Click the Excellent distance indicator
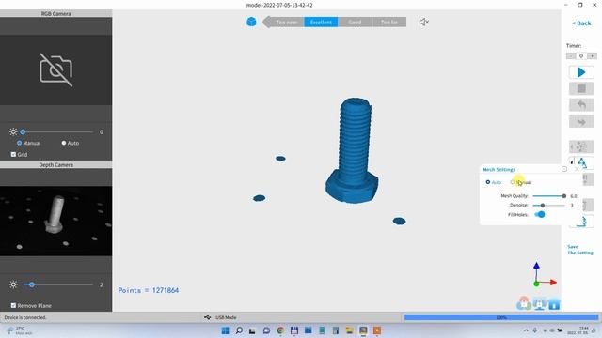Image resolution: width=602 pixels, height=338 pixels. 321,23
